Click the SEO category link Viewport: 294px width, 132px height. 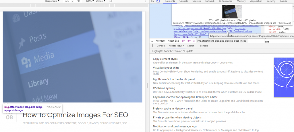125,123
